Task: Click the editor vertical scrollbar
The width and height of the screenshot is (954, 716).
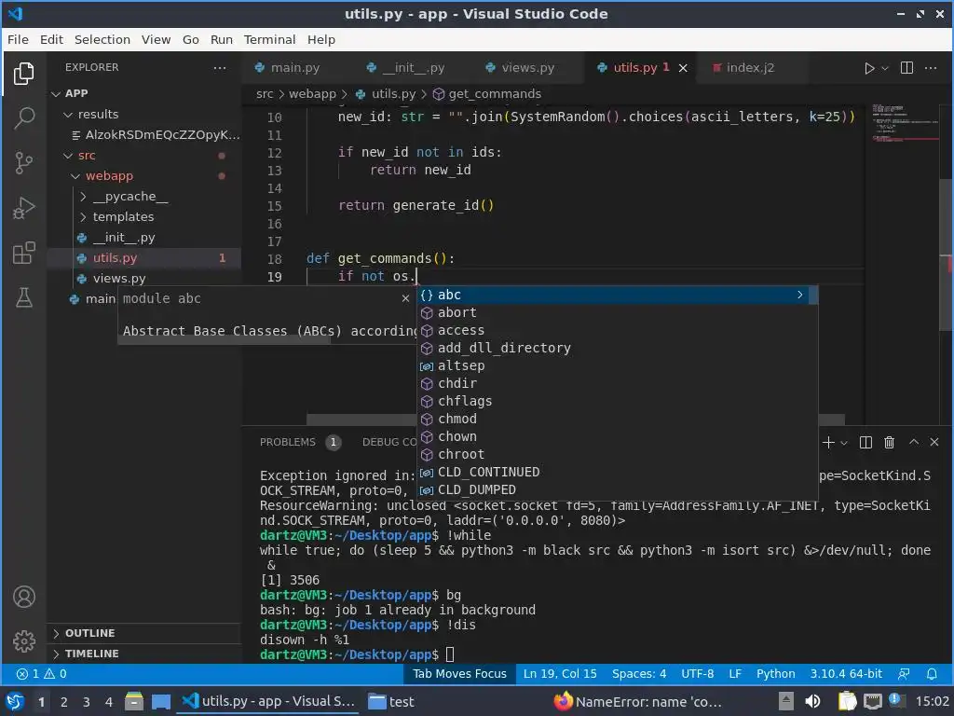Action: [x=947, y=255]
